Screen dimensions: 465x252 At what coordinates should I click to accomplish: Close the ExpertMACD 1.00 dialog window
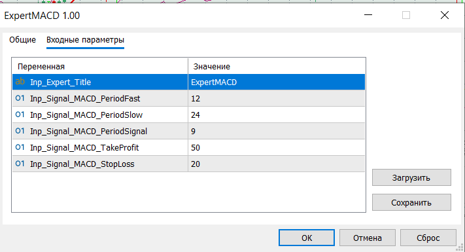pyautogui.click(x=445, y=15)
